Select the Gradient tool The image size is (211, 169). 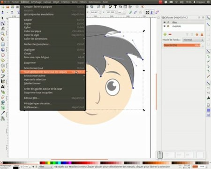pos(3,108)
